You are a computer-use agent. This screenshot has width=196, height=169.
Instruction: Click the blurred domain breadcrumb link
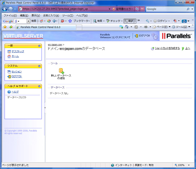(55, 45)
